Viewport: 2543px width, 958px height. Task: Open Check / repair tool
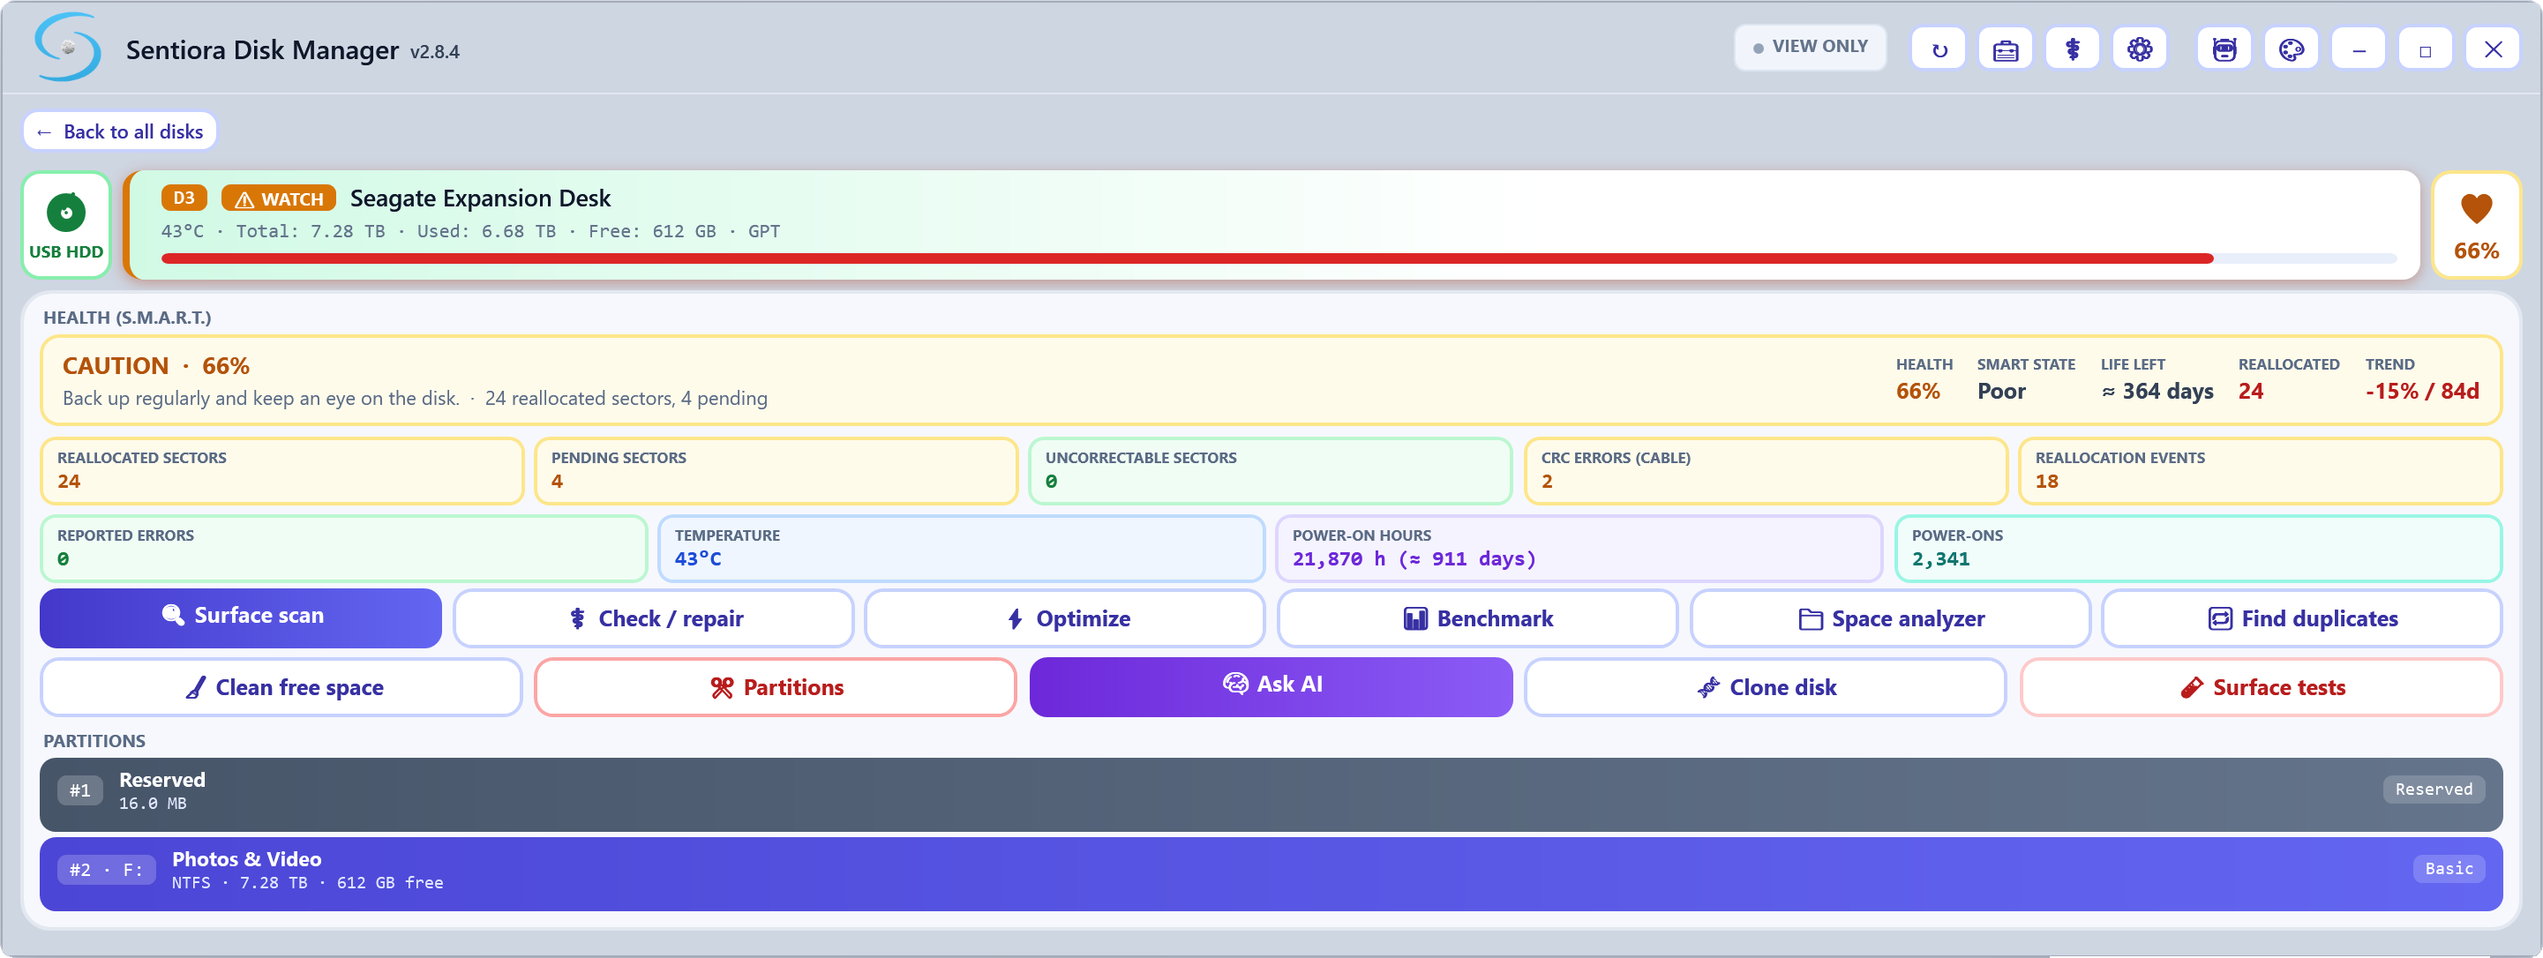(654, 618)
